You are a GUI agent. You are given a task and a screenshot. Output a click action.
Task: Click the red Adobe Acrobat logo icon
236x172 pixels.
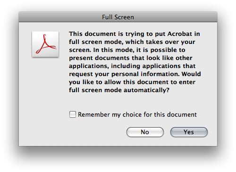(x=45, y=44)
